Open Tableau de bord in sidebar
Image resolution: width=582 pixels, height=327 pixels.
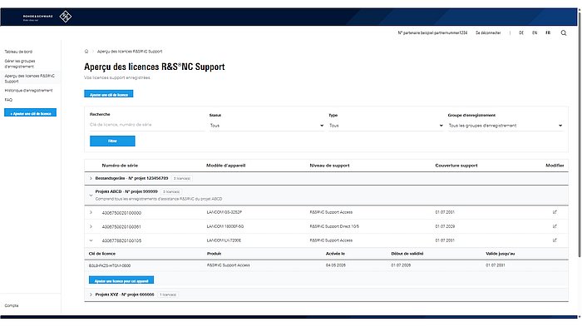point(18,52)
